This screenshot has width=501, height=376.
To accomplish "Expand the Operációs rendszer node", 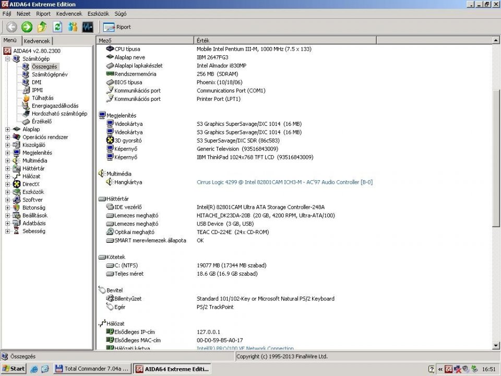I will (7, 137).
